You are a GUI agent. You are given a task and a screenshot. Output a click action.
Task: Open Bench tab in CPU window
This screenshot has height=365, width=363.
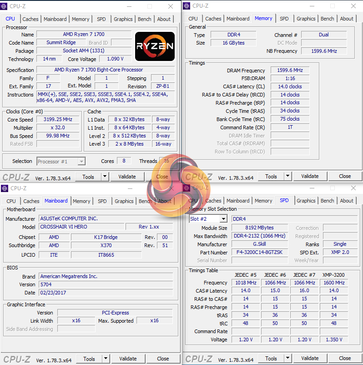tap(145, 19)
